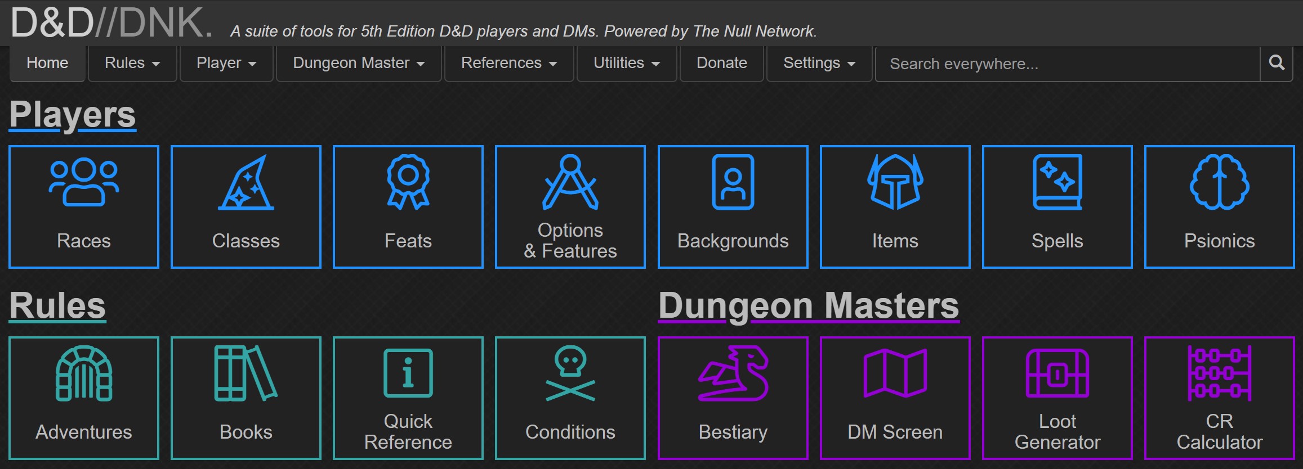
Task: Expand the Utilities dropdown menu
Action: click(627, 63)
